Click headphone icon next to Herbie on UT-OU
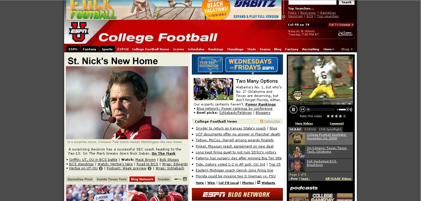The height and width of the screenshot is (201, 421). click(101, 168)
